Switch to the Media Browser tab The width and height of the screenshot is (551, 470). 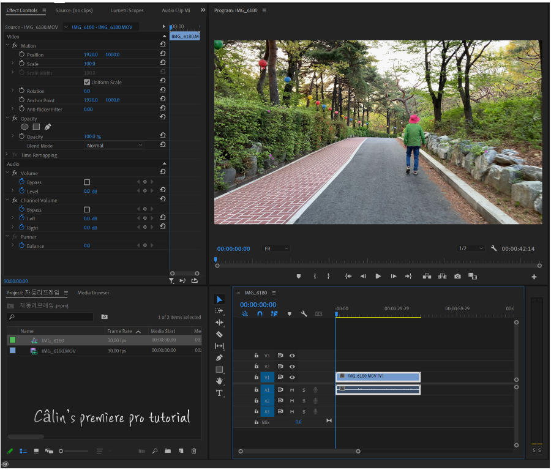tap(93, 293)
